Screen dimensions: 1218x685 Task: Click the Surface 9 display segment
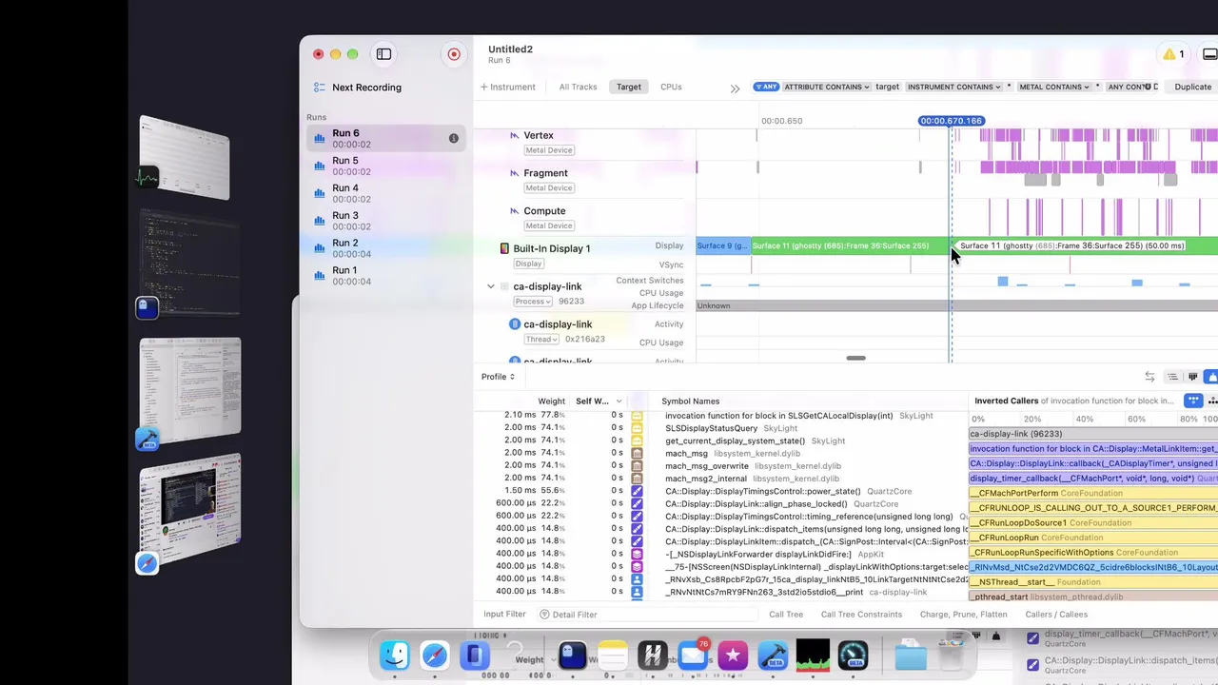click(723, 245)
